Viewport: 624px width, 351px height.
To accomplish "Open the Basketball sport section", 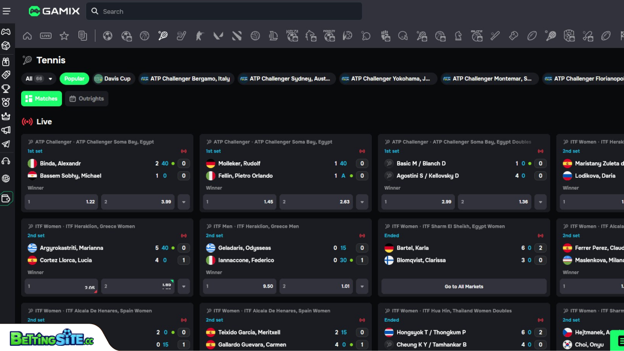I will coord(143,35).
